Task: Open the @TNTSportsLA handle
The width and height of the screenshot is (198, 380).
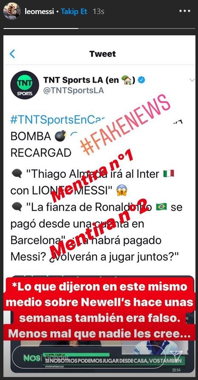Action: (74, 90)
